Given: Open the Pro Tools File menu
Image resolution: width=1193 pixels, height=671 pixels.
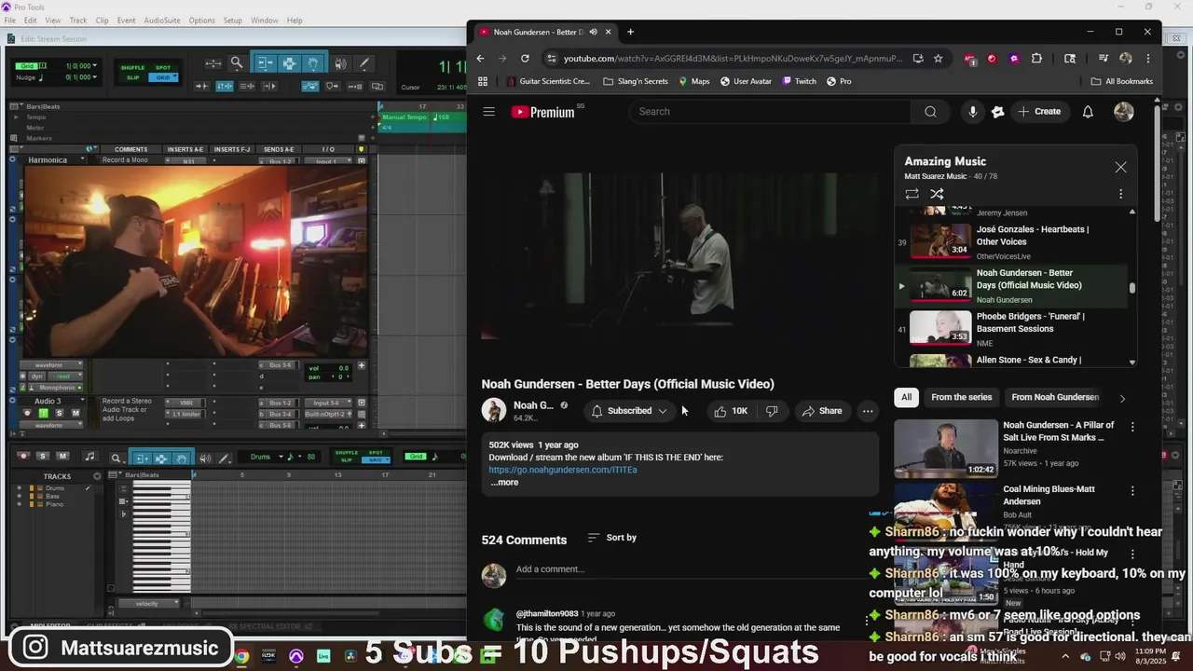Looking at the screenshot, I should 9,21.
